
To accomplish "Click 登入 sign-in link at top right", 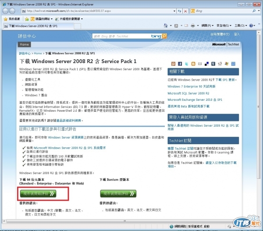I will point(237,34).
